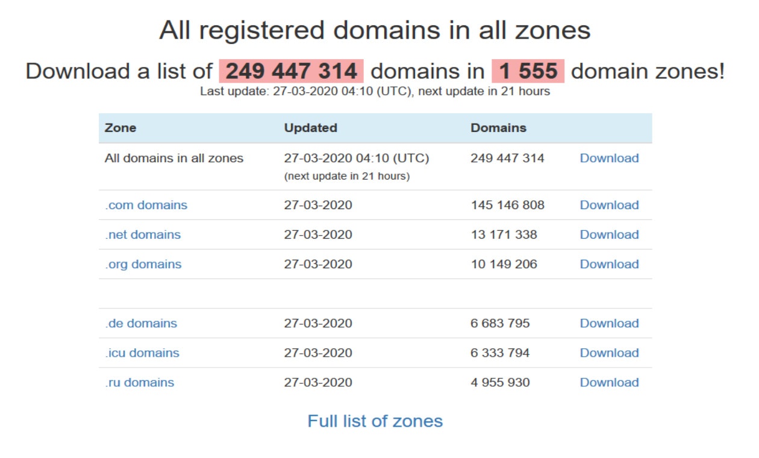Select the 'All domains in all zones' row label

173,158
